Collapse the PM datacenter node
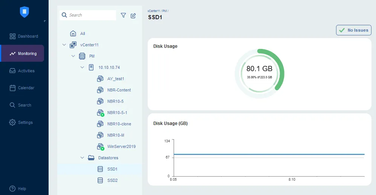Viewport: 376px width, 195px height. [73, 56]
